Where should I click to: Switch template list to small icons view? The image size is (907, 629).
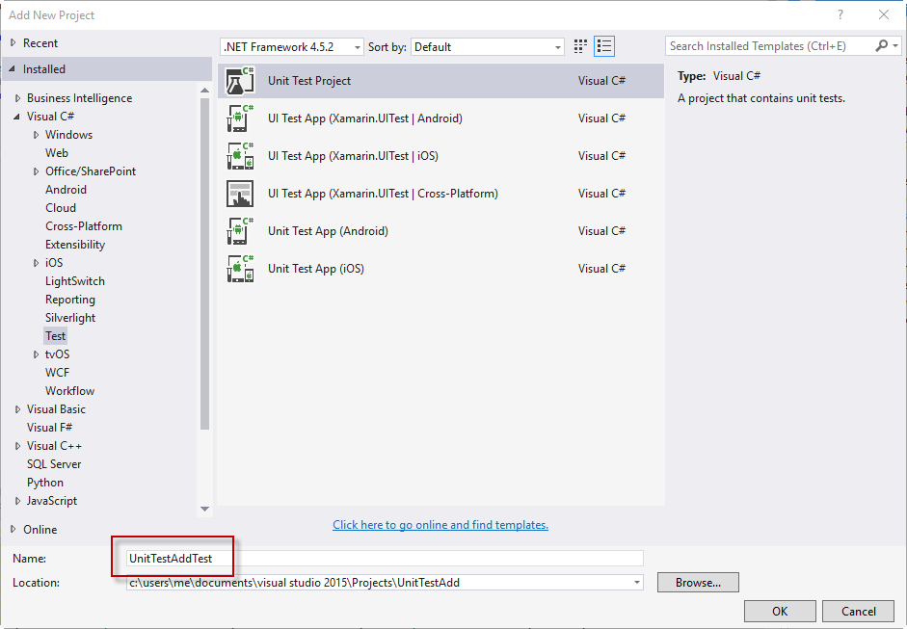click(604, 45)
